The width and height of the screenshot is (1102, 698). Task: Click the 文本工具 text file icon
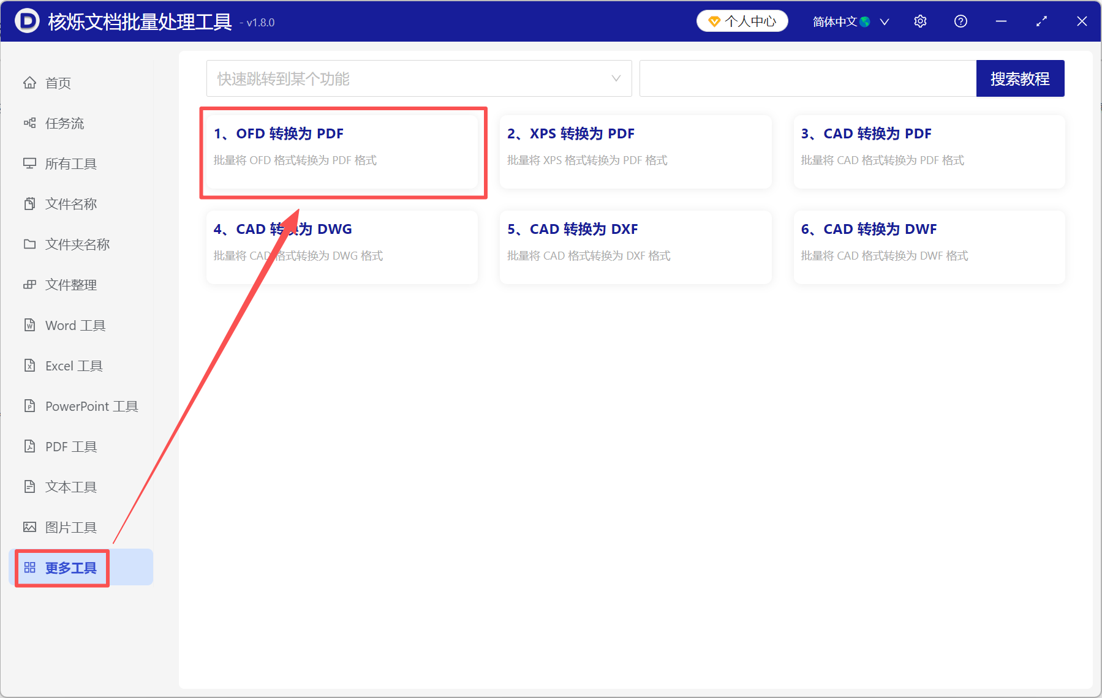point(29,487)
